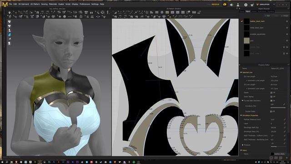Collapse the Fabric section in Property Editor

(x=241, y=150)
